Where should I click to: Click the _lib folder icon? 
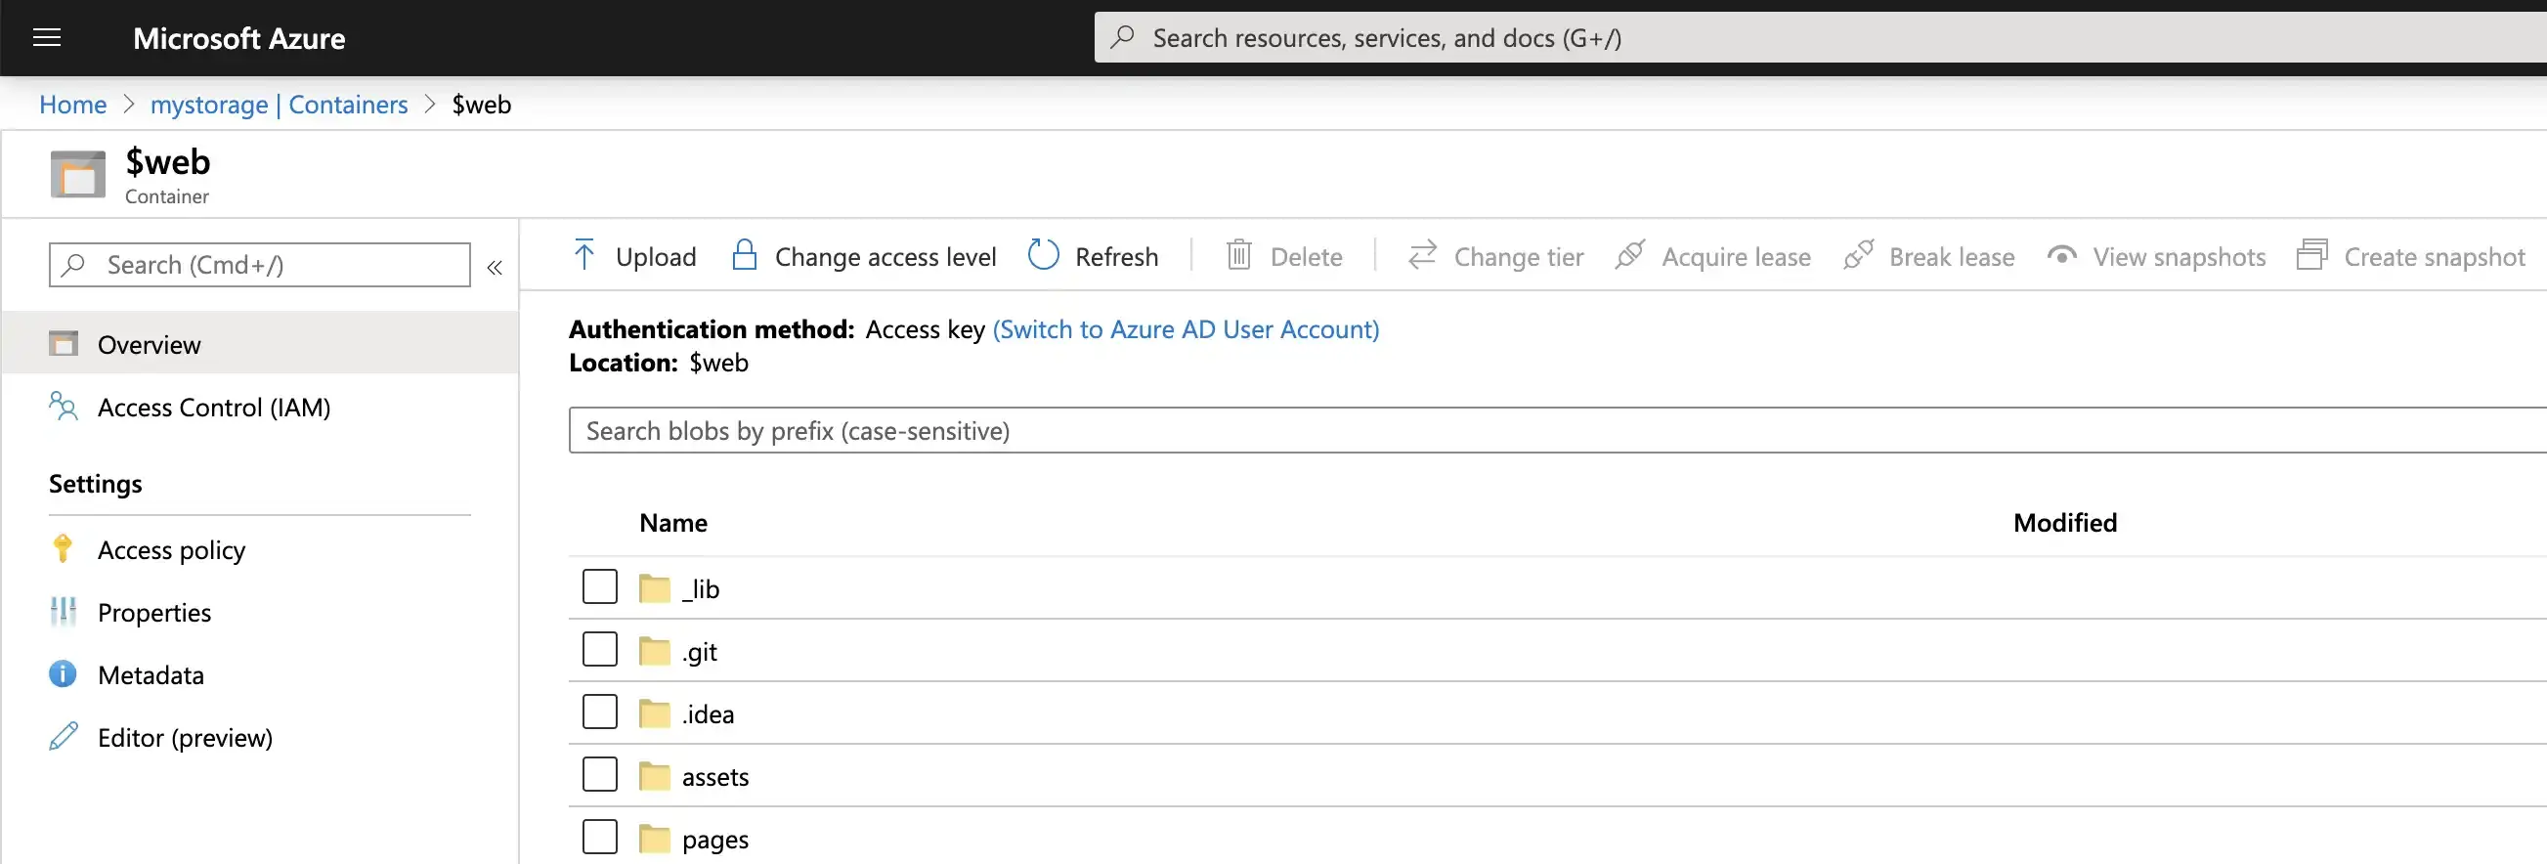(655, 588)
